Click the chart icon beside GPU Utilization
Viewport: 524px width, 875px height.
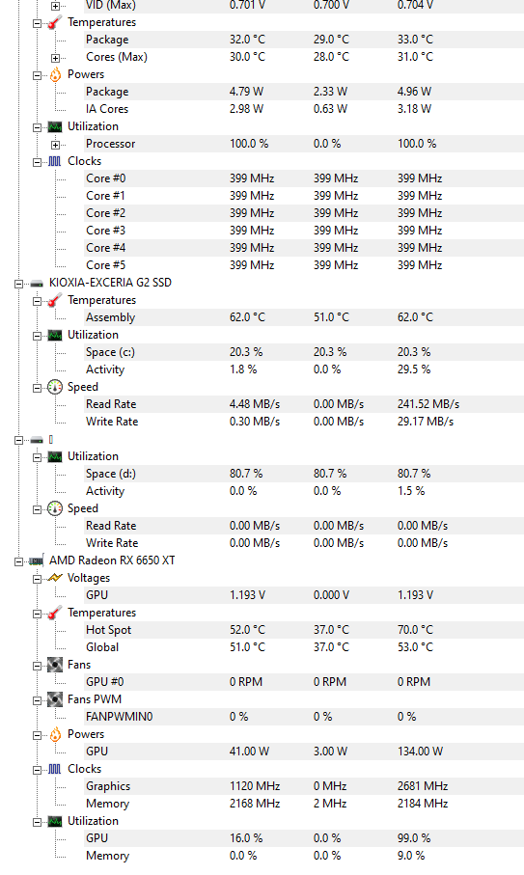tap(55, 821)
